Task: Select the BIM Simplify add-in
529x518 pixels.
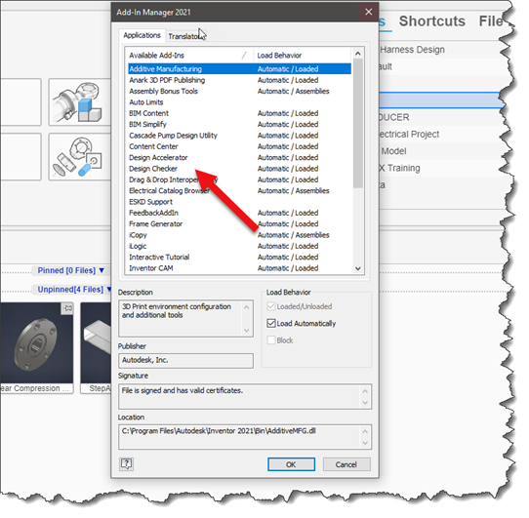Action: tap(239, 125)
